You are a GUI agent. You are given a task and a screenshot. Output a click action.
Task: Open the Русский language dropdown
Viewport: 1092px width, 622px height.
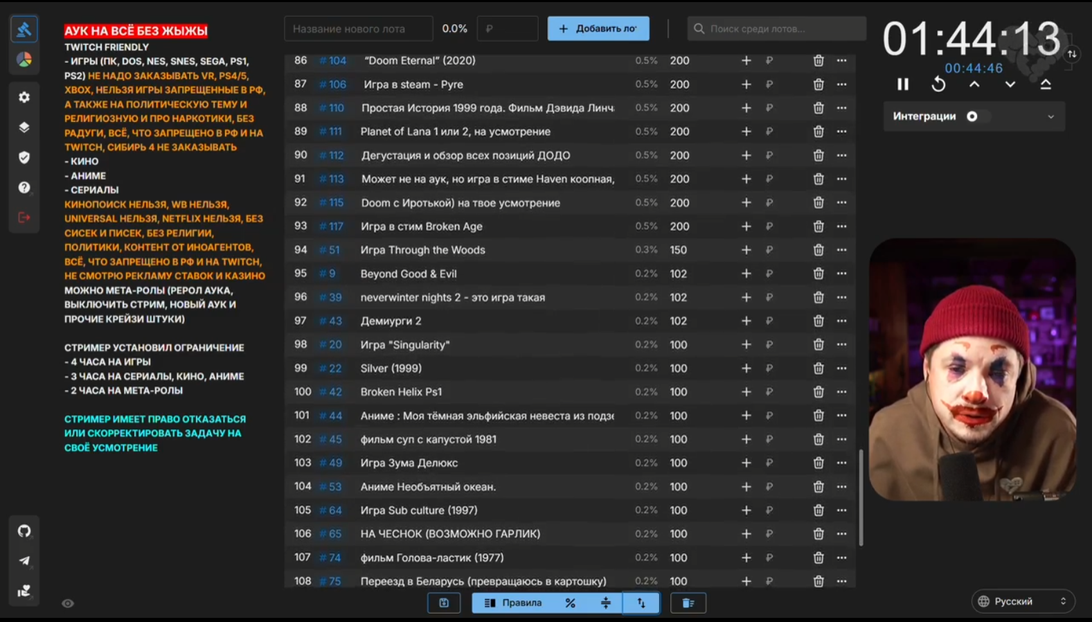coord(1023,601)
